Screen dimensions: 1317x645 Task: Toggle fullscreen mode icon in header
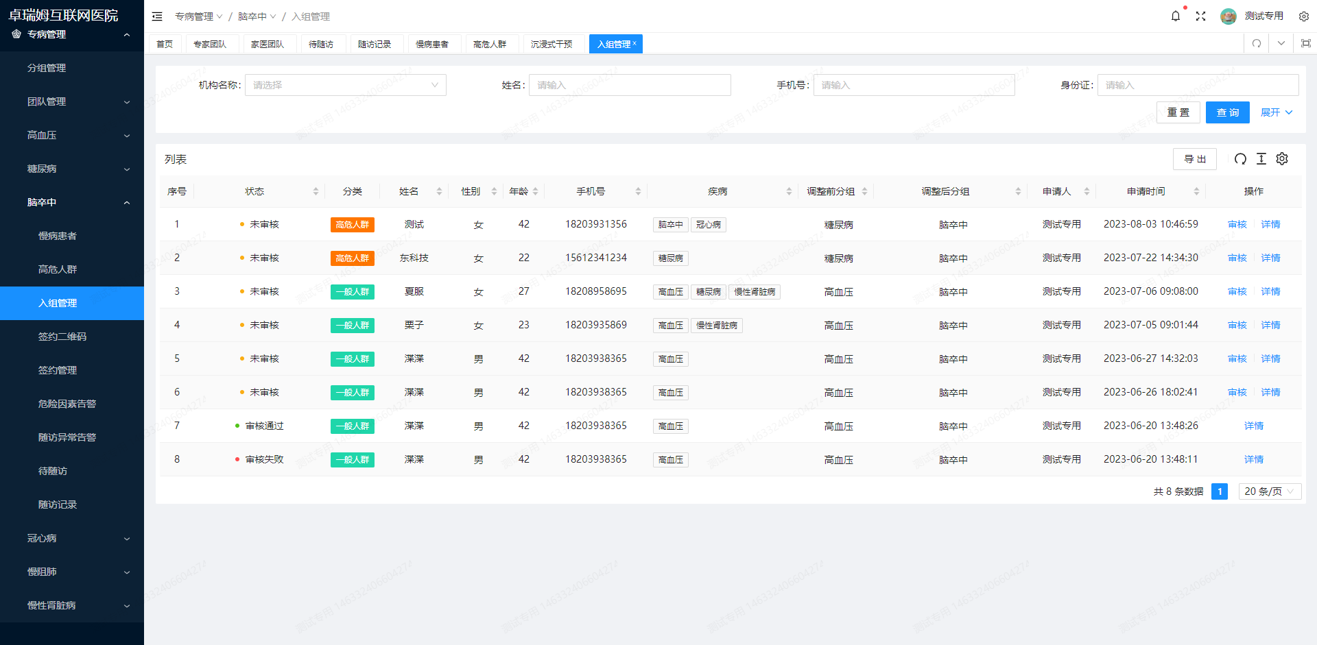click(x=1200, y=16)
